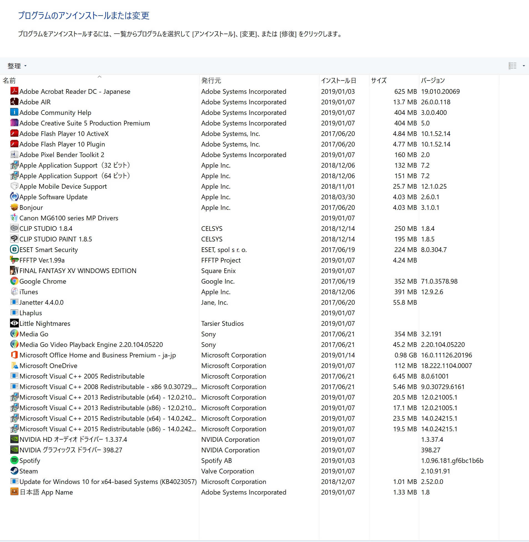Sort by the インストール日 column header
The height and width of the screenshot is (542, 529).
[344, 80]
